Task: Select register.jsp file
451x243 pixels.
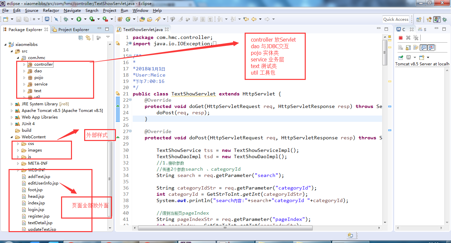Action: 39,216
